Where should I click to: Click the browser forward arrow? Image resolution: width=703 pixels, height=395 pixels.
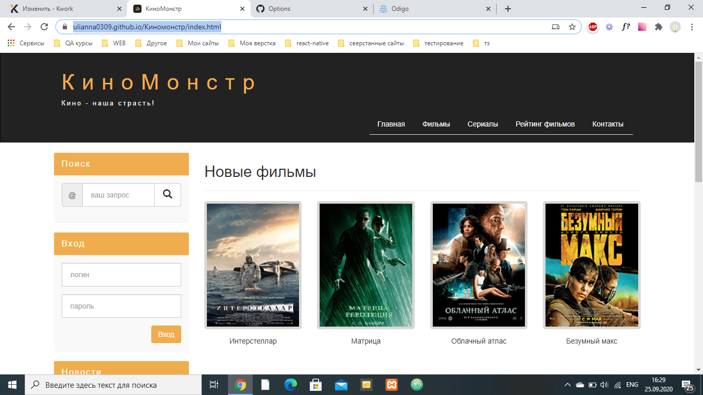point(28,27)
